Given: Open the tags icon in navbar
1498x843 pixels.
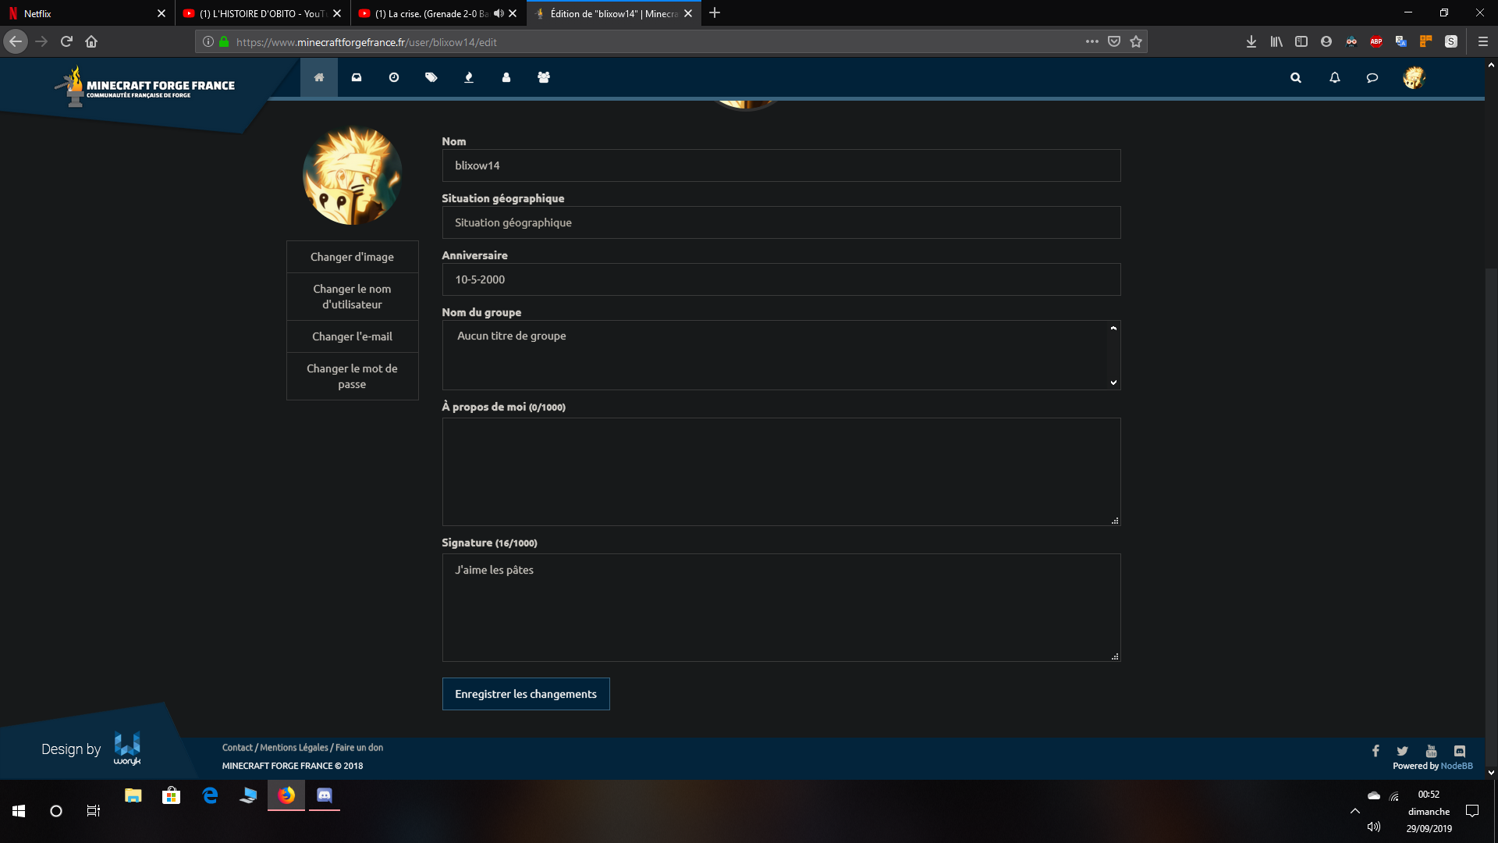Looking at the screenshot, I should 431,77.
